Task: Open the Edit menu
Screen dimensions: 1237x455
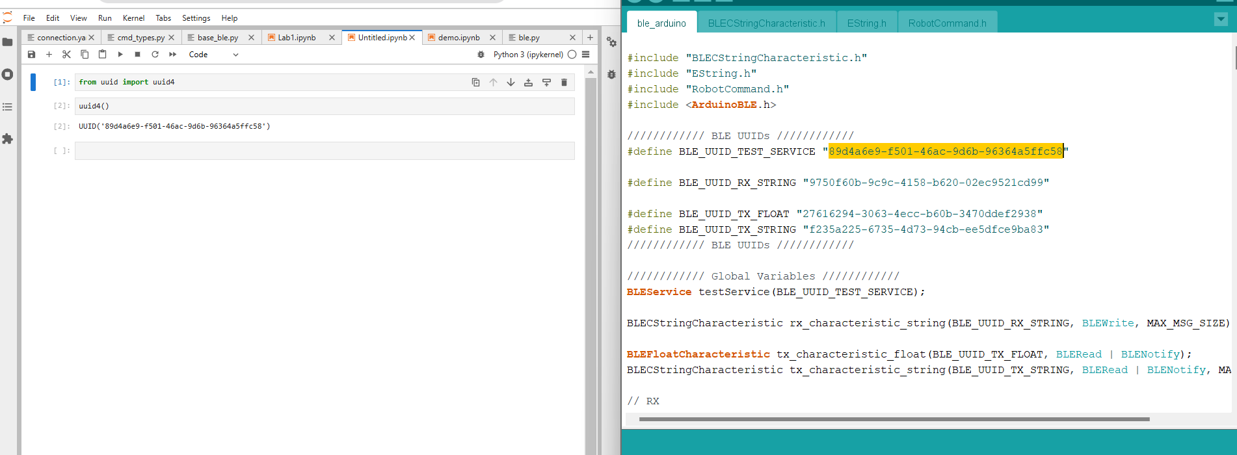Action: tap(53, 18)
